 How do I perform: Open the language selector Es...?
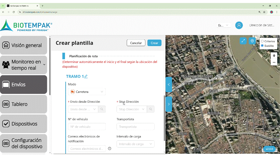point(223,25)
